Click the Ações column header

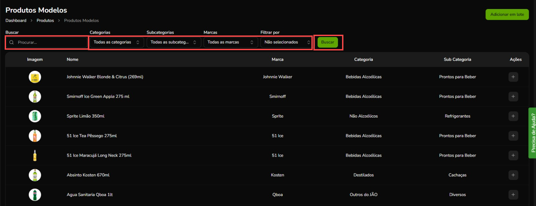click(516, 59)
